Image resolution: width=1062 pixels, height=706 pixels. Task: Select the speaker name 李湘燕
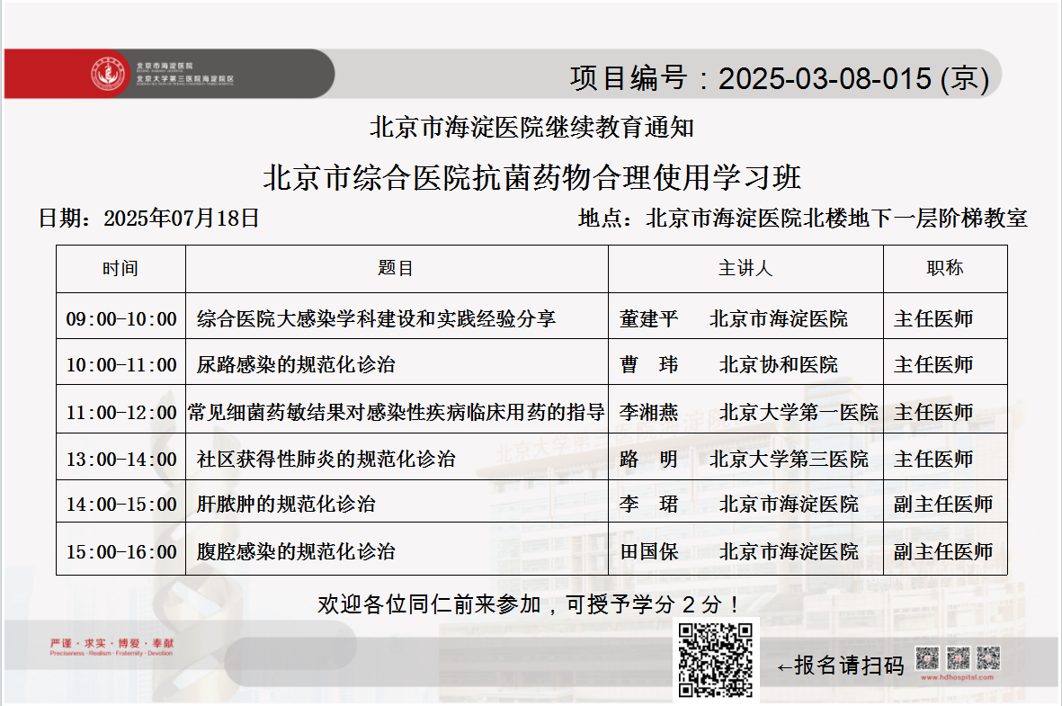click(x=648, y=413)
